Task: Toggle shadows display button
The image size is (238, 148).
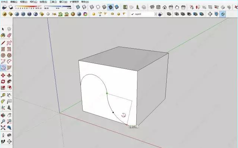Action: click(11, 7)
